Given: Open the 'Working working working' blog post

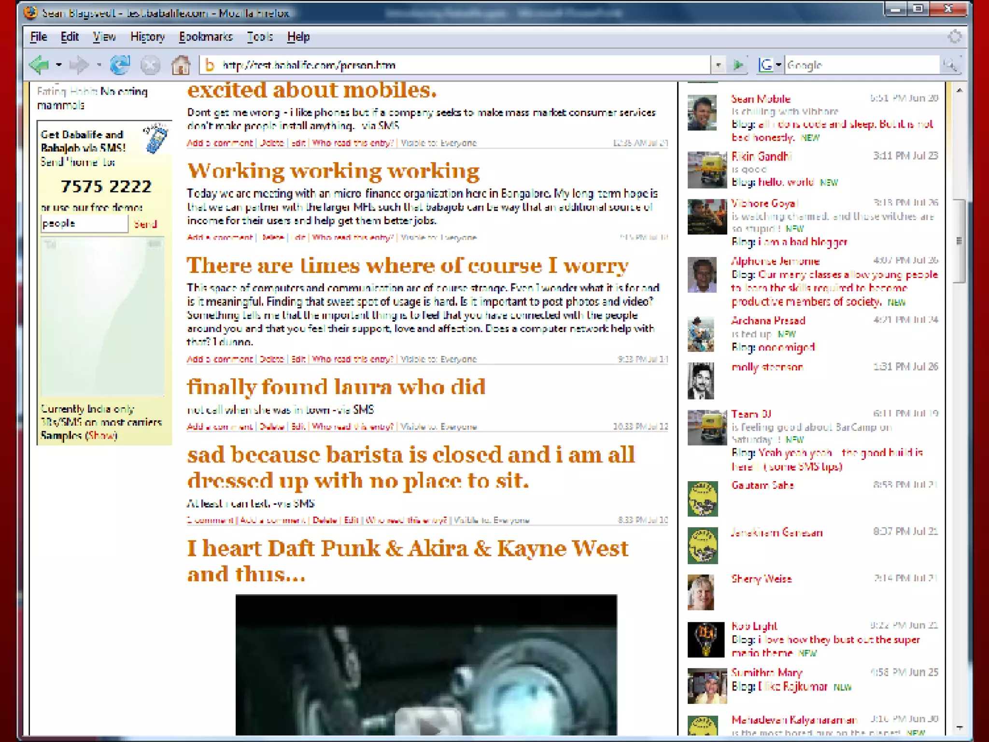Looking at the screenshot, I should coord(333,171).
